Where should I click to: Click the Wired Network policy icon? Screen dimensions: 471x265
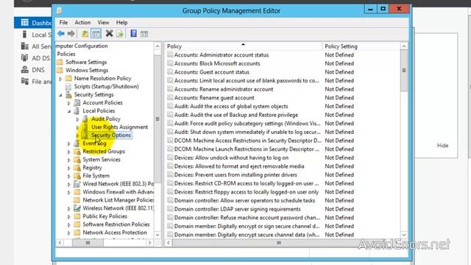point(77,184)
